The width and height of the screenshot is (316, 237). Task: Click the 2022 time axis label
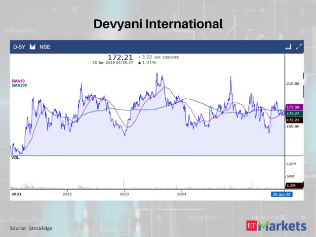[x=67, y=194]
